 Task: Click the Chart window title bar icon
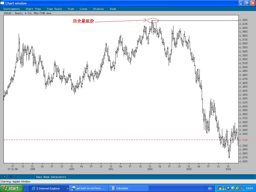coord(2,3)
